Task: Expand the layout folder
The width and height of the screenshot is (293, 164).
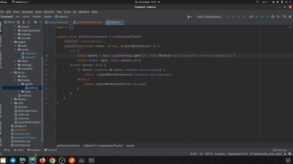Action: 15,26
